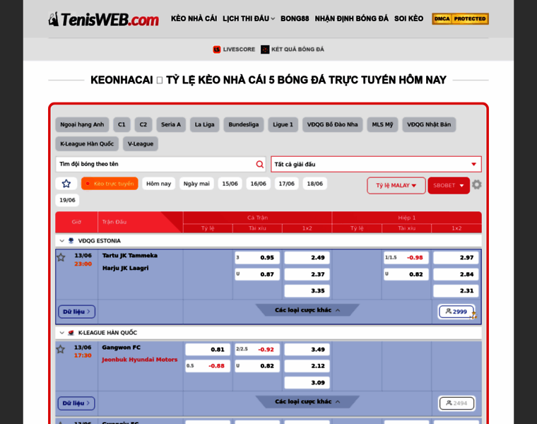537x424 pixels.
Task: Click the search magnifier icon
Action: pos(259,165)
